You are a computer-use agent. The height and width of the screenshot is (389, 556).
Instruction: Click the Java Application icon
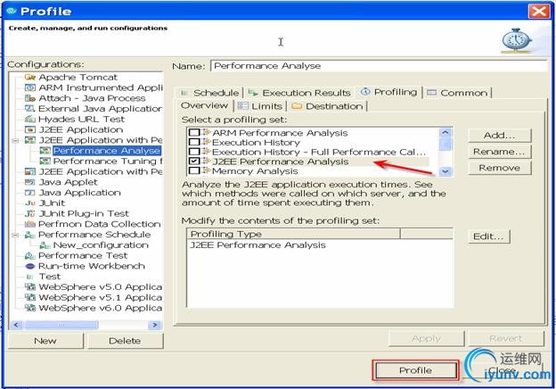point(30,193)
